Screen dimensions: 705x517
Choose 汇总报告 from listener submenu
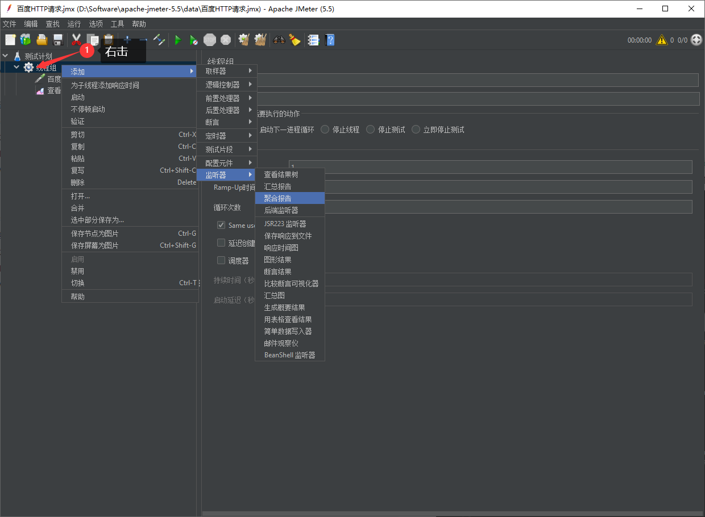pos(290,186)
